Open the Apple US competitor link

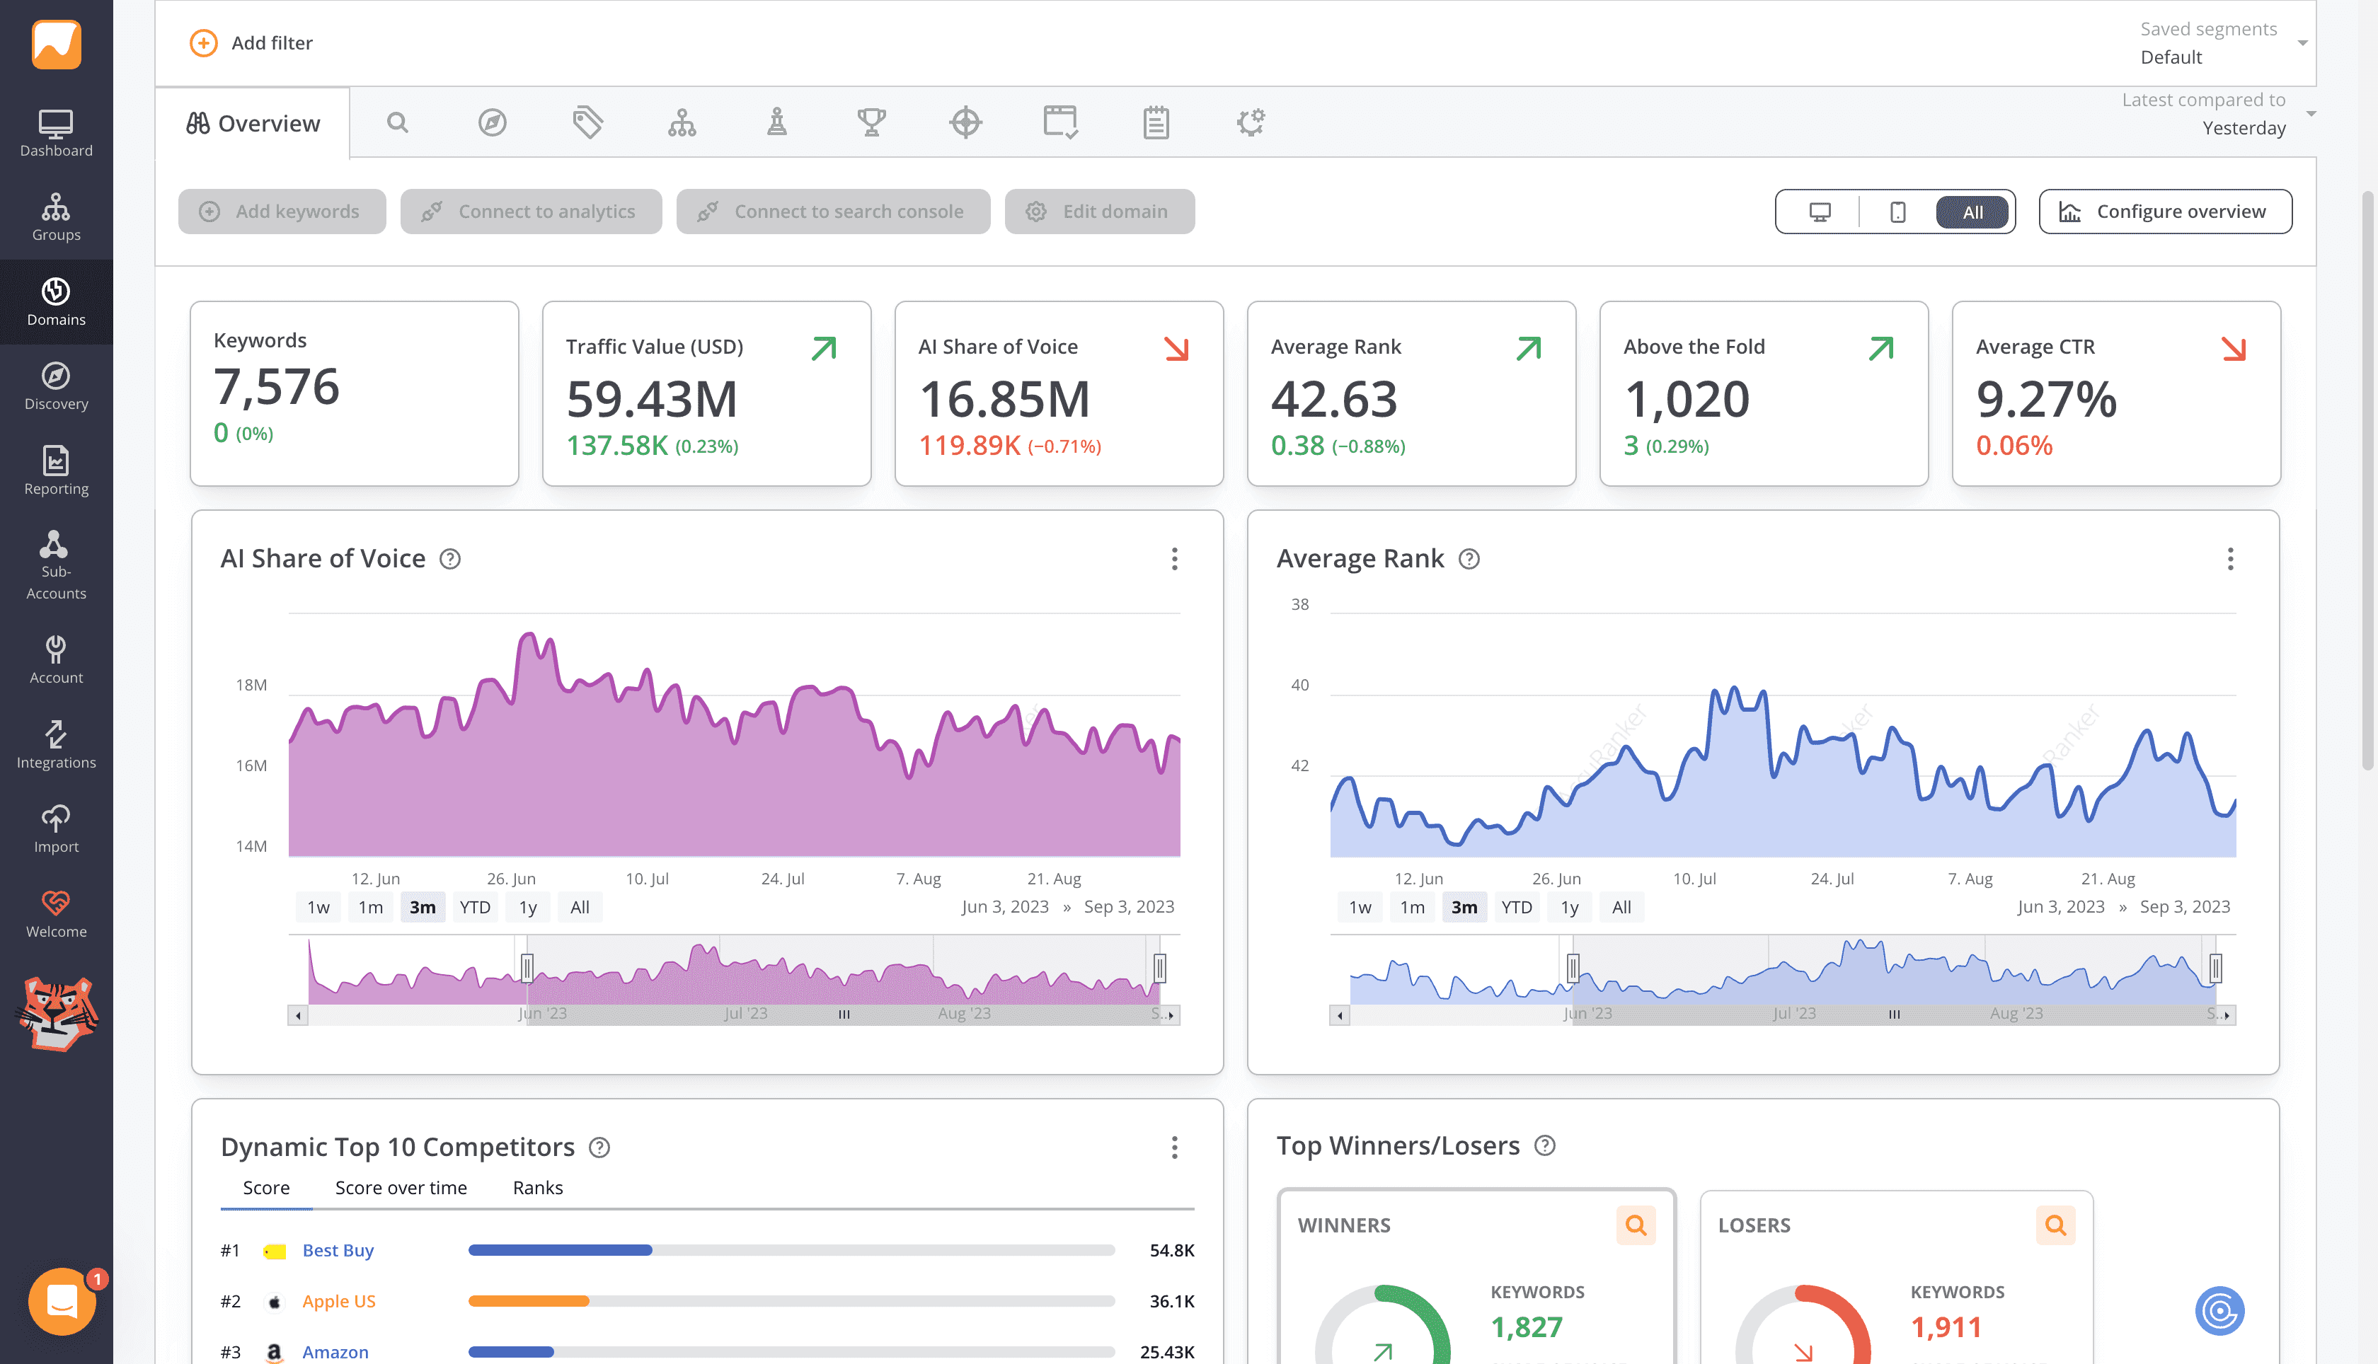point(338,1301)
